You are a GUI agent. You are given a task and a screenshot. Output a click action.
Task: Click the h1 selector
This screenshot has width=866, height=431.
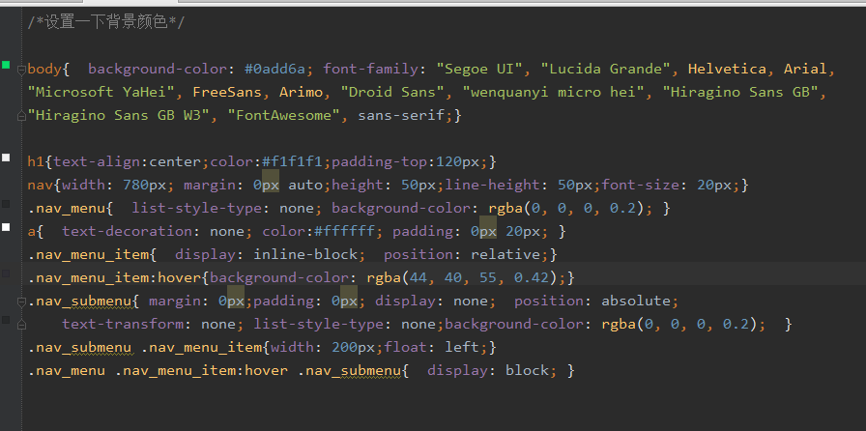pos(37,162)
